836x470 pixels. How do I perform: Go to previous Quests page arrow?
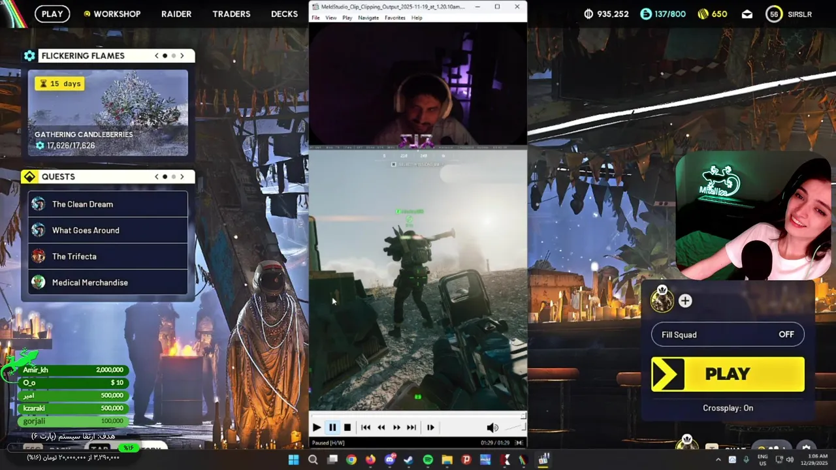click(x=157, y=176)
